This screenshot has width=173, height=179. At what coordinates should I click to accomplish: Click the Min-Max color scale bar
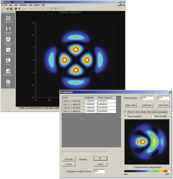pos(147,171)
